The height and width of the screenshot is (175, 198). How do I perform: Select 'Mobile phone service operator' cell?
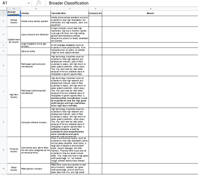[x=36, y=21]
